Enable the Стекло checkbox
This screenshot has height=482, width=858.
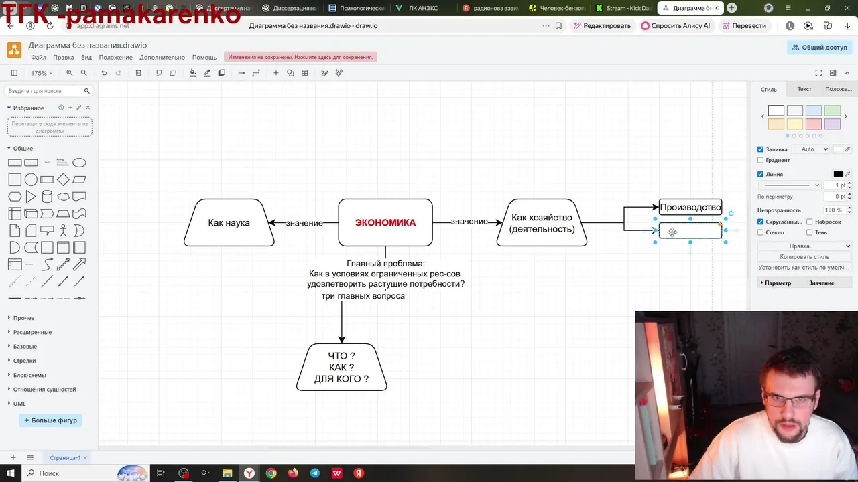(760, 232)
